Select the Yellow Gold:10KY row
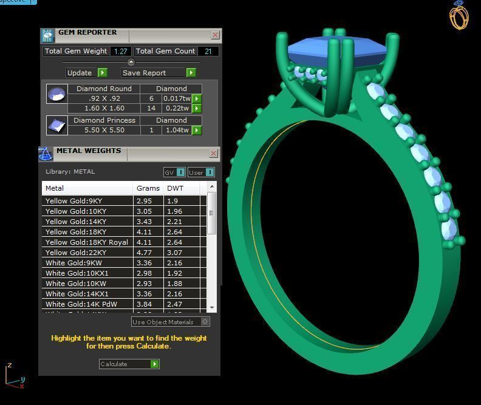Viewport: 481px width, 405px height. pyautogui.click(x=124, y=211)
